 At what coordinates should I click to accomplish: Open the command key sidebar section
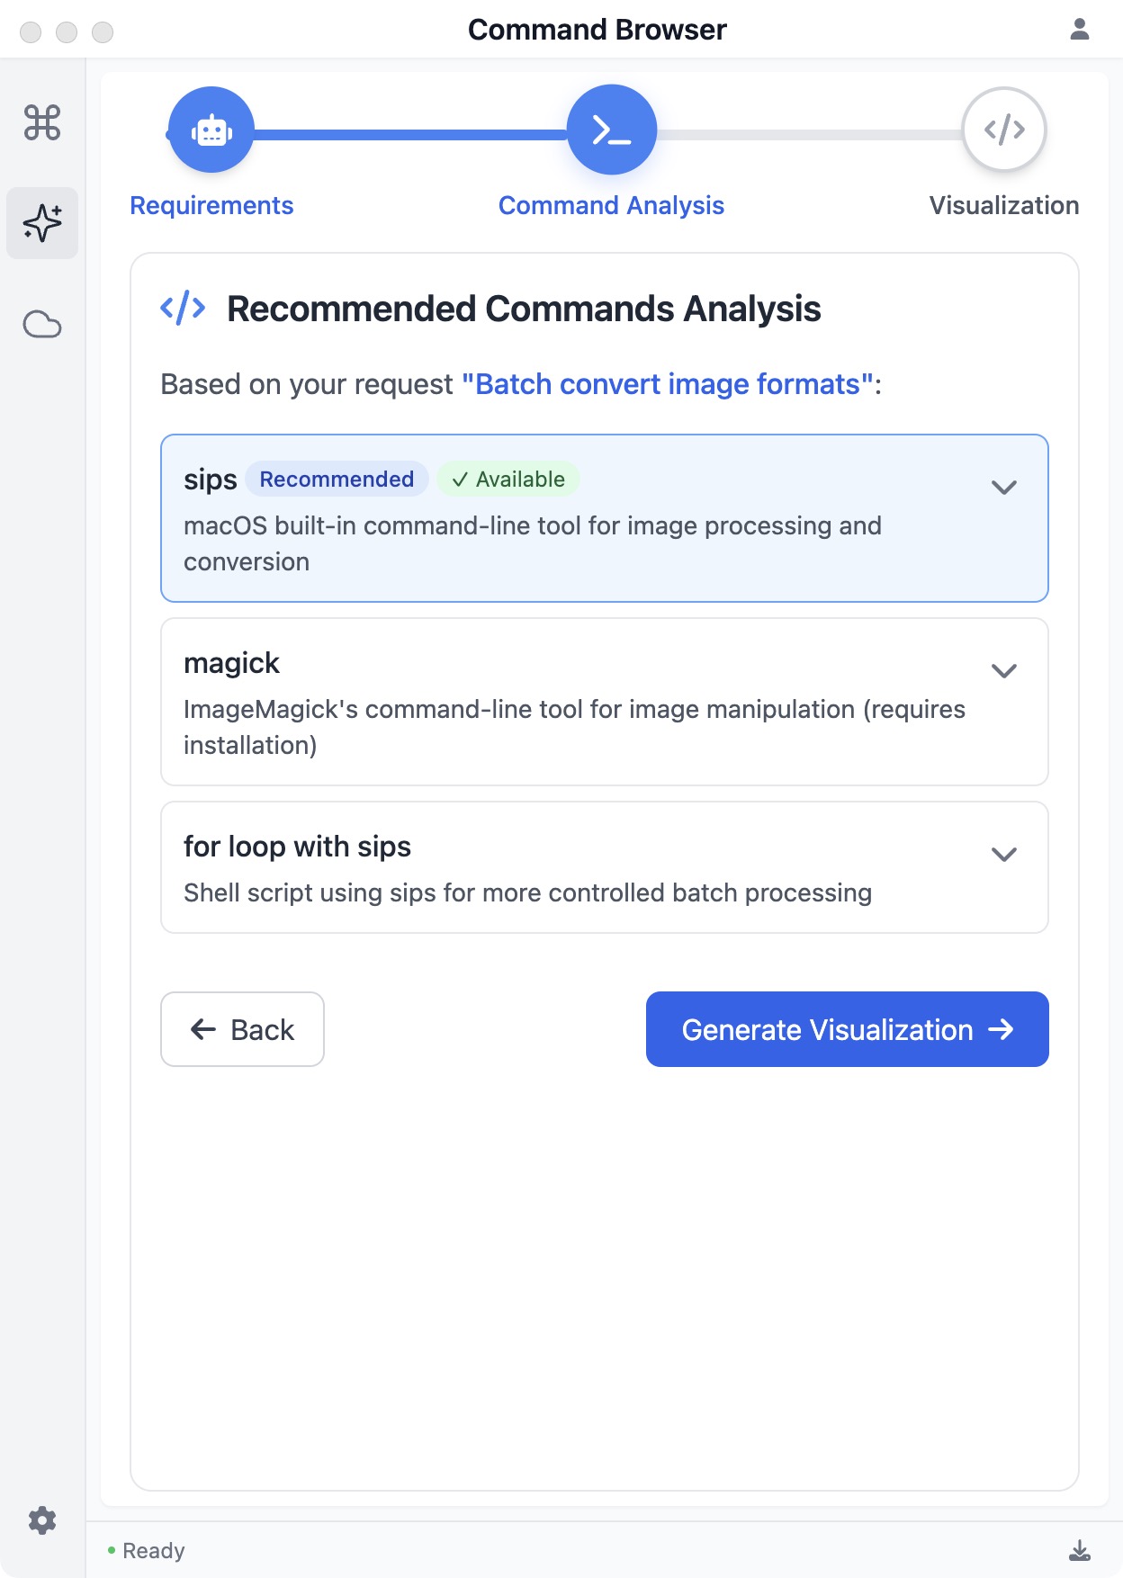pos(42,122)
